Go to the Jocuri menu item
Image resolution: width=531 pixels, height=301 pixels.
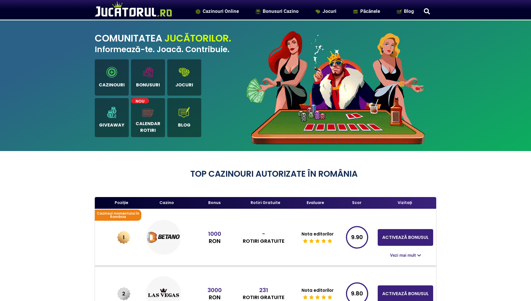[x=326, y=11]
